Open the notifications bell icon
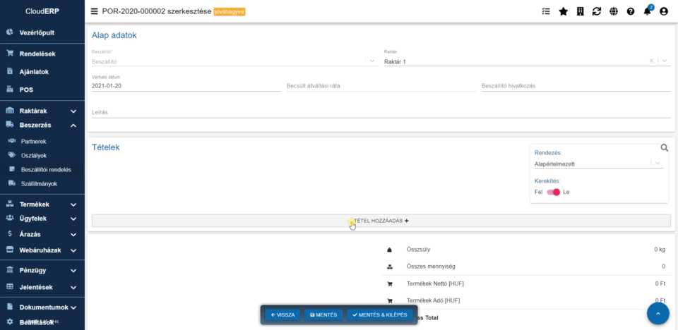 pos(648,12)
